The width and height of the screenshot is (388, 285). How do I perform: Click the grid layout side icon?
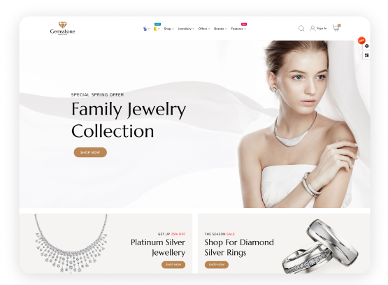[367, 55]
